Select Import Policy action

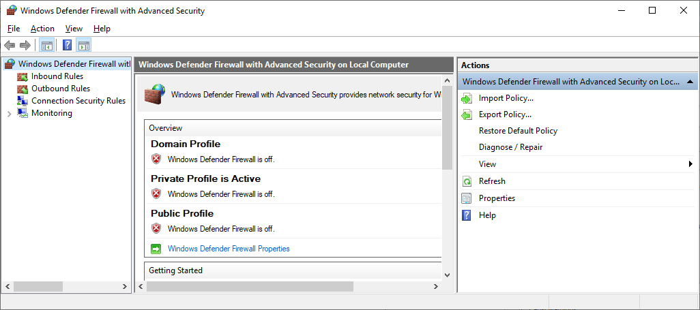point(506,98)
